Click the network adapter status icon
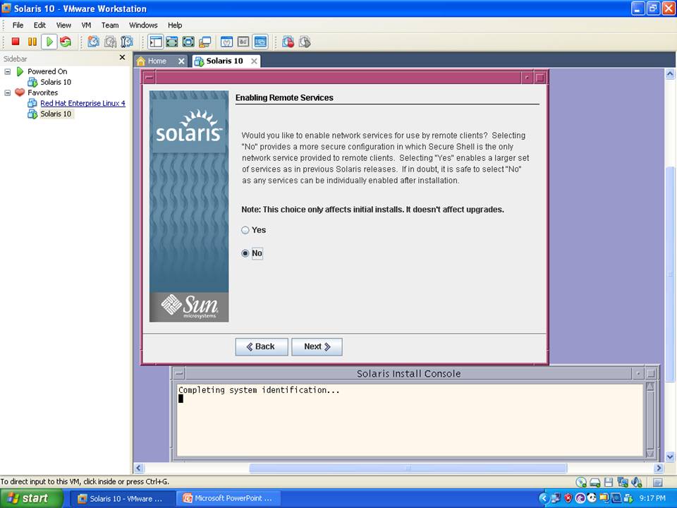677x508 pixels. (x=623, y=482)
